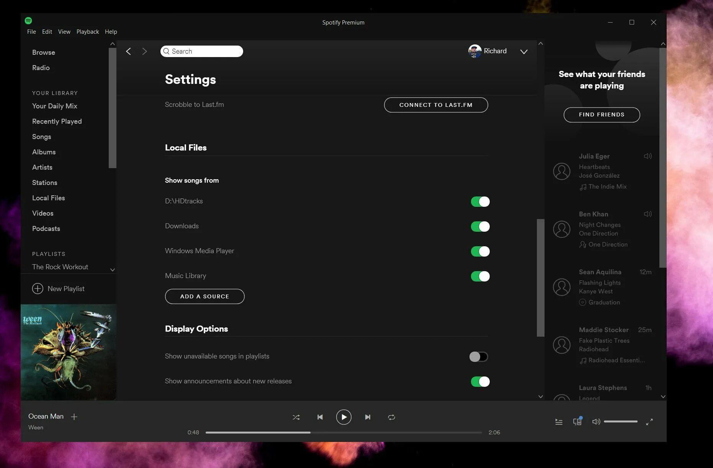The image size is (713, 468).
Task: Click the Ocean Man song title
Action: click(46, 416)
